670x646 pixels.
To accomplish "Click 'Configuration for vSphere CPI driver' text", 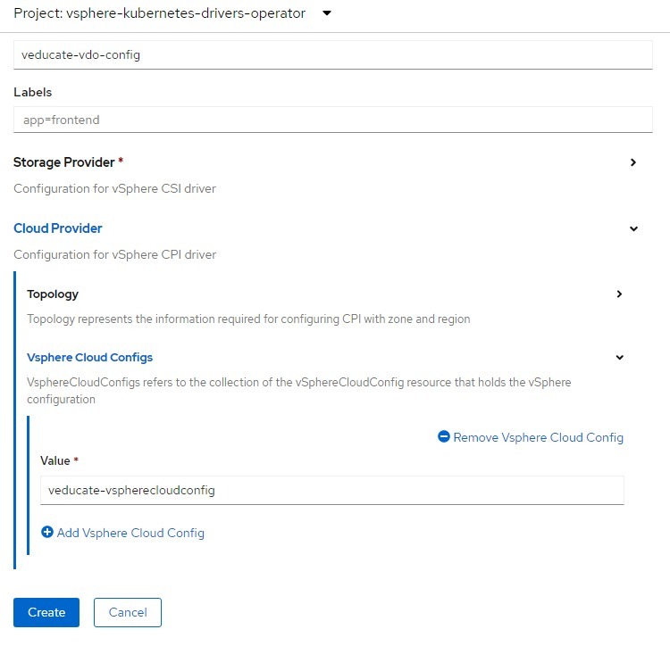I will [114, 254].
